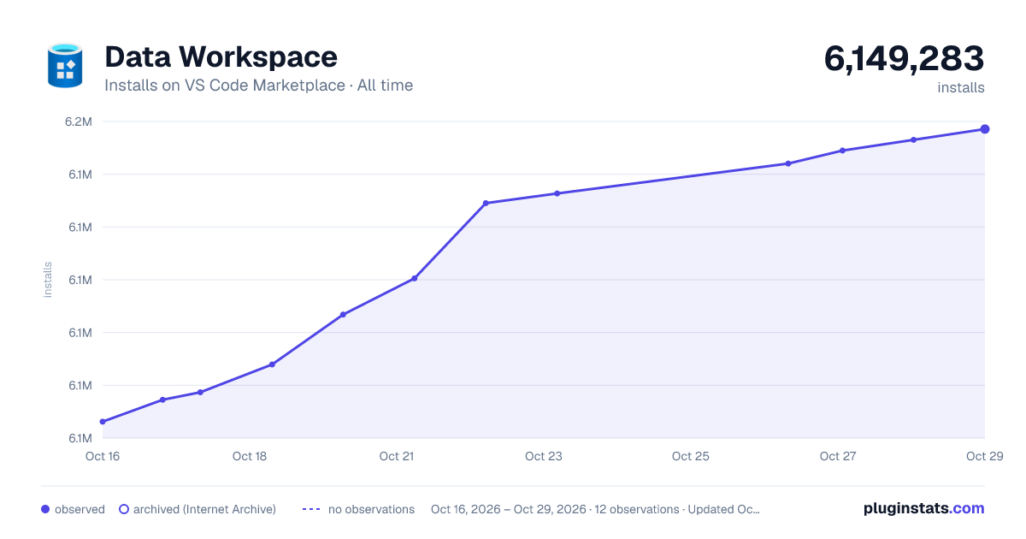This screenshot has height=539, width=1026.
Task: Select the first data point at Oct 16
Action: pos(103,422)
